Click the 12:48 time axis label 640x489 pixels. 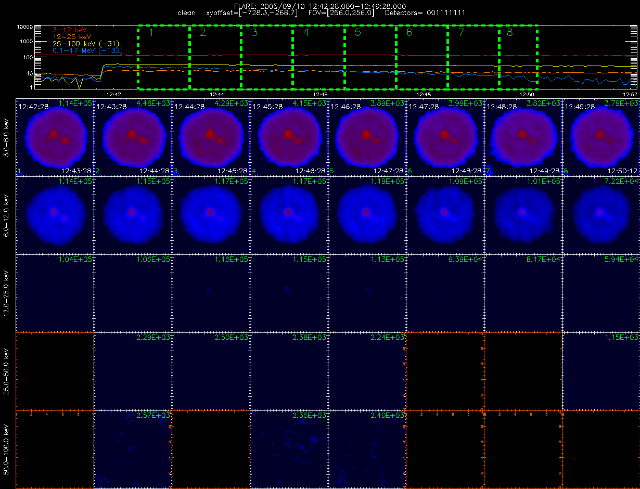[424, 95]
